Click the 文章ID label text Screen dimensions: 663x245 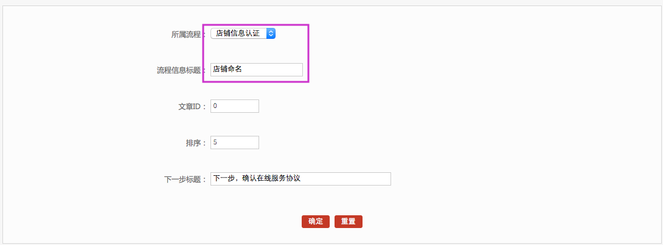click(189, 107)
